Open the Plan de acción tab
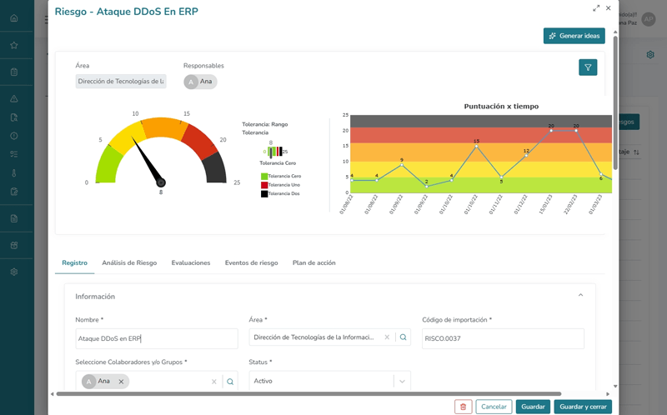667x415 pixels. (314, 262)
